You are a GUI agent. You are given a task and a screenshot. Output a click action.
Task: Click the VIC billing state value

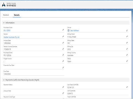(x=68, y=43)
